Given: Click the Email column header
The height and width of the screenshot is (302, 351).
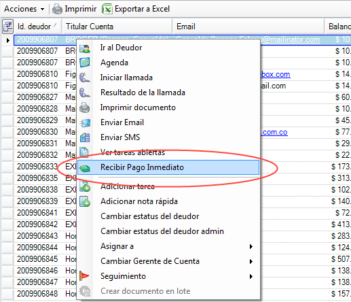Looking at the screenshot, I should pyautogui.click(x=249, y=27).
